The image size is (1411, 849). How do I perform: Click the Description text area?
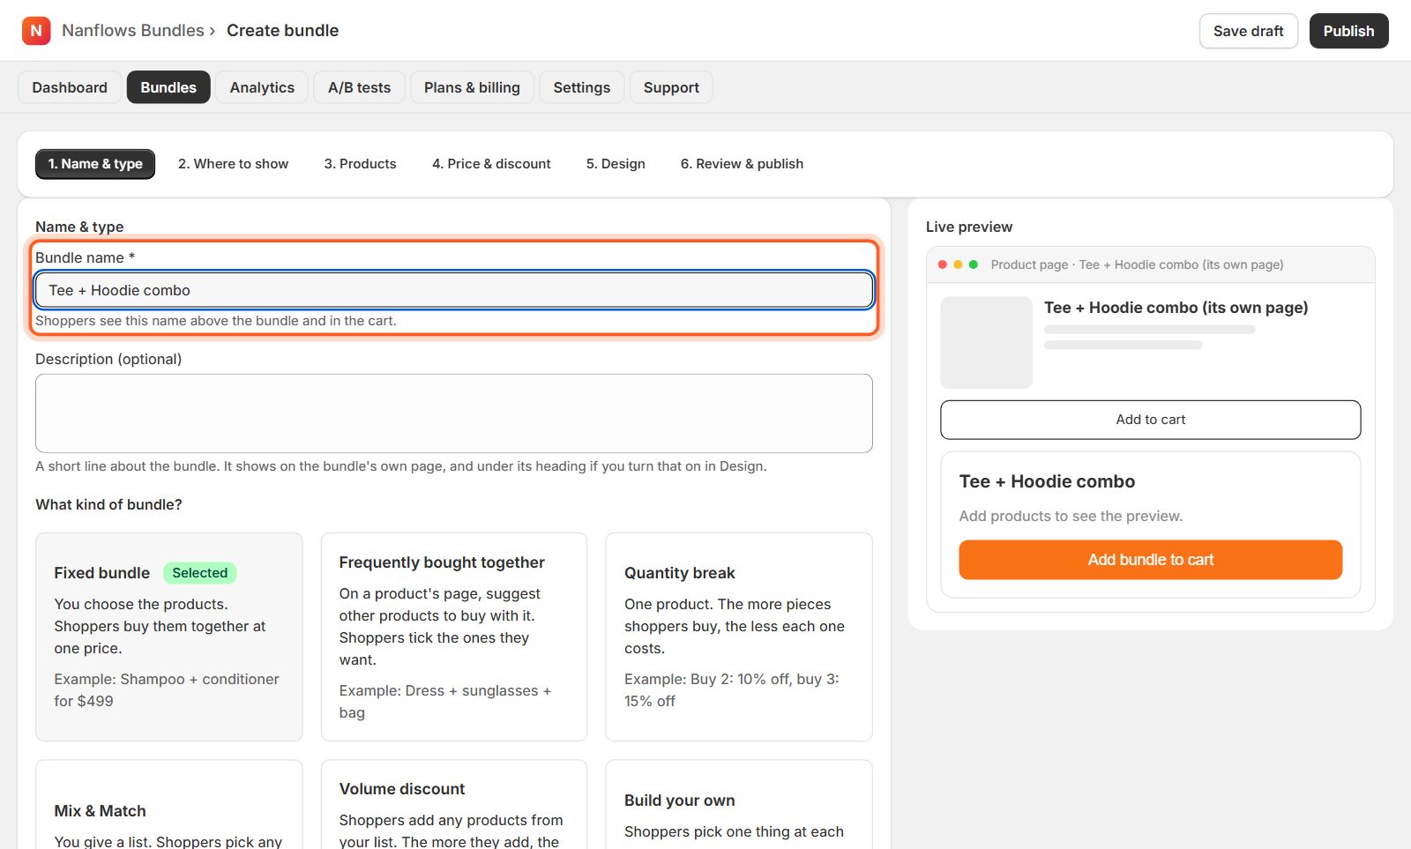point(454,413)
